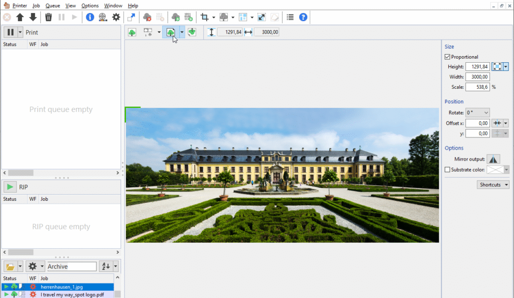This screenshot has height=298, width=514.
Task: Uncheck the Proportional checkbox
Action: click(x=447, y=57)
